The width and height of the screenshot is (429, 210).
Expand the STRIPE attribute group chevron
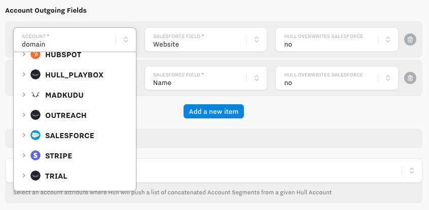23,156
